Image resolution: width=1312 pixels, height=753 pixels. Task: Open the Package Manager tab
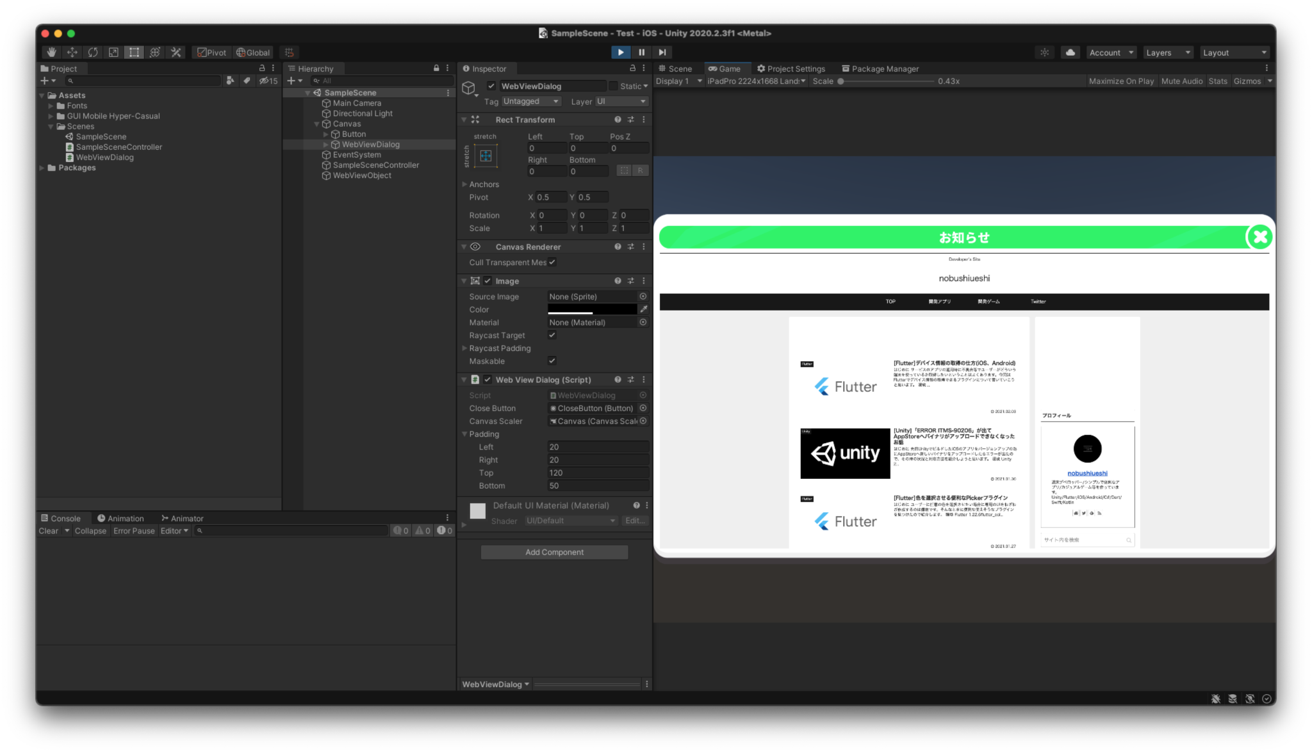point(884,69)
